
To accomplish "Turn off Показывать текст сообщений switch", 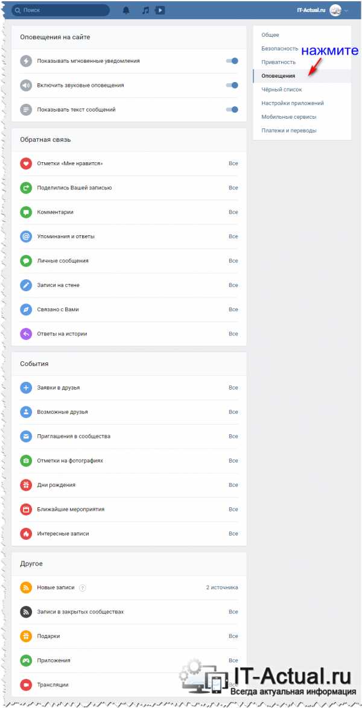I will pos(232,110).
